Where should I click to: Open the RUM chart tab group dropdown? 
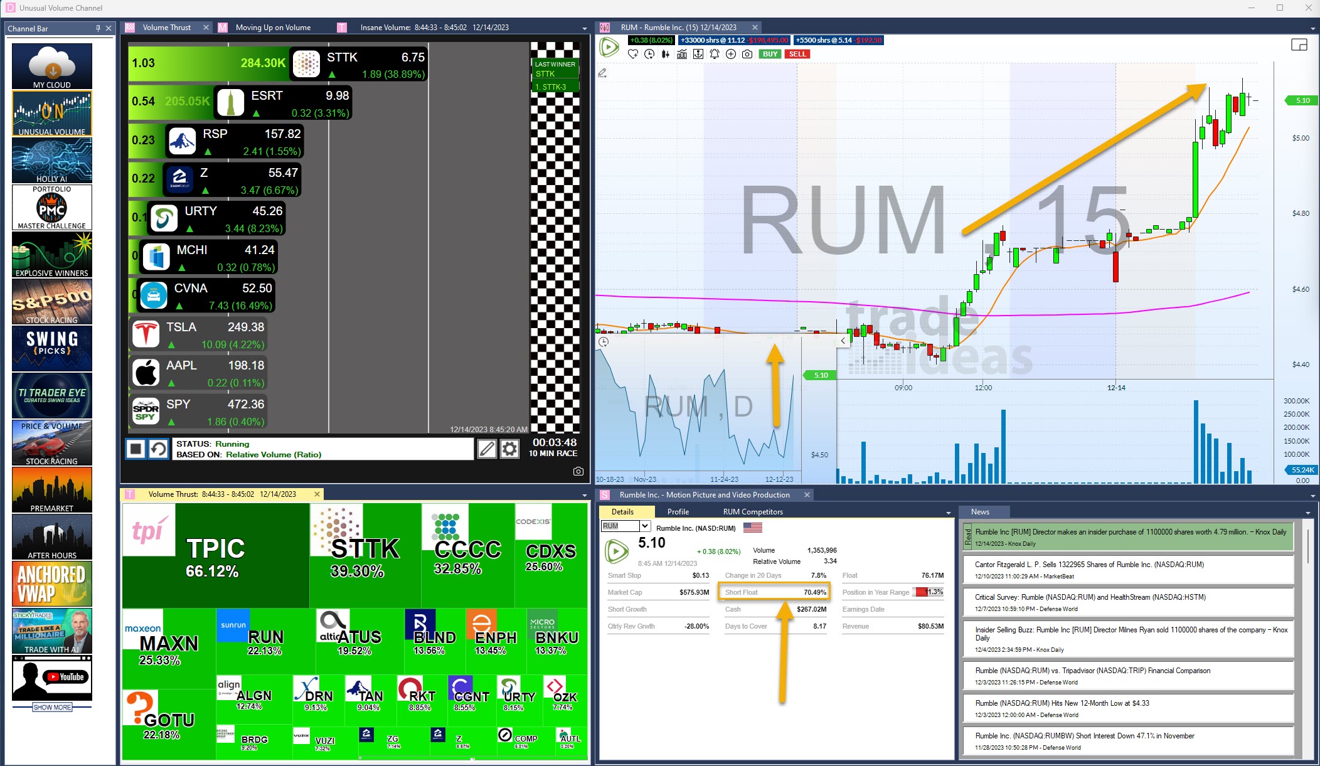[x=1312, y=28]
